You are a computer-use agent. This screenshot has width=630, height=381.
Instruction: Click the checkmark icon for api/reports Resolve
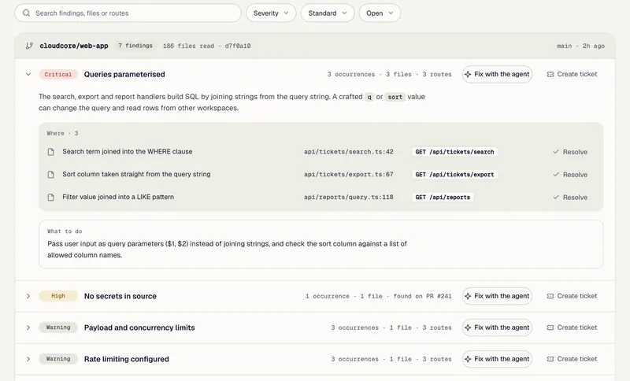pos(556,197)
